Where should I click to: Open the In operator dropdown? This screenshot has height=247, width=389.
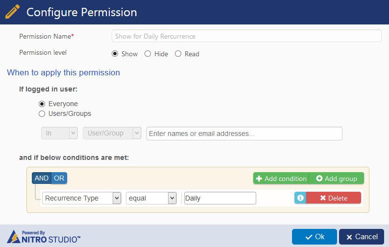tap(59, 133)
